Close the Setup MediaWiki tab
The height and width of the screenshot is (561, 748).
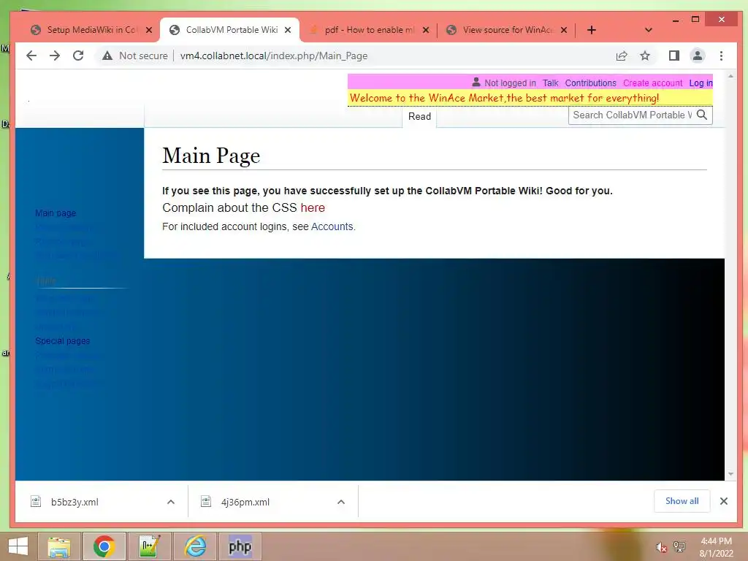(149, 30)
